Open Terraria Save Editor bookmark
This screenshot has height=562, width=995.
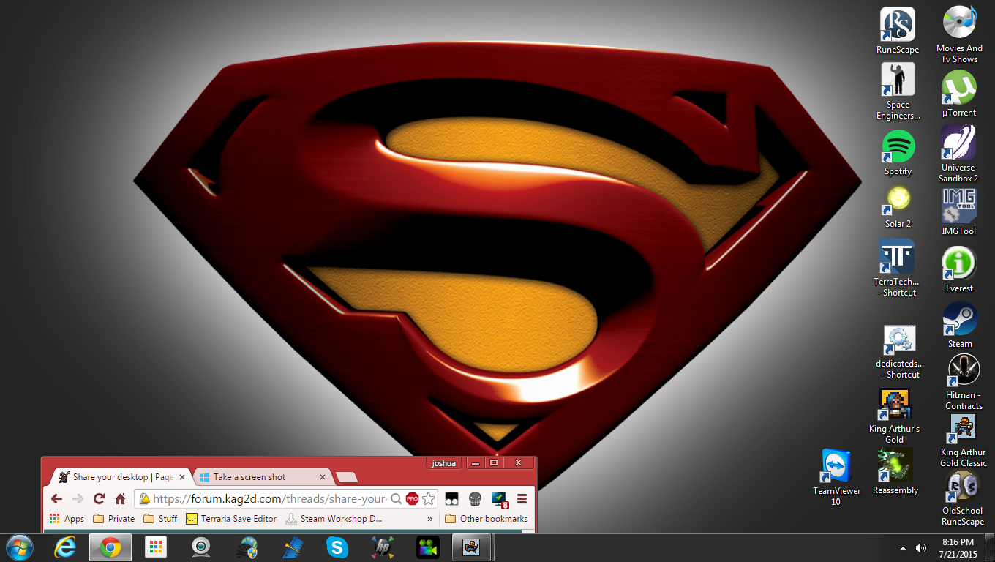coord(231,519)
